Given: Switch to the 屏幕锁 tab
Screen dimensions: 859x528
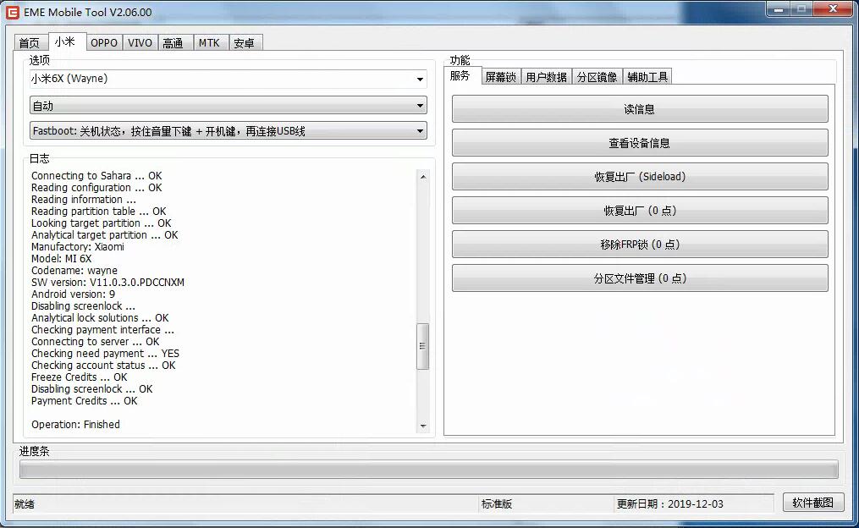Looking at the screenshot, I should (501, 77).
